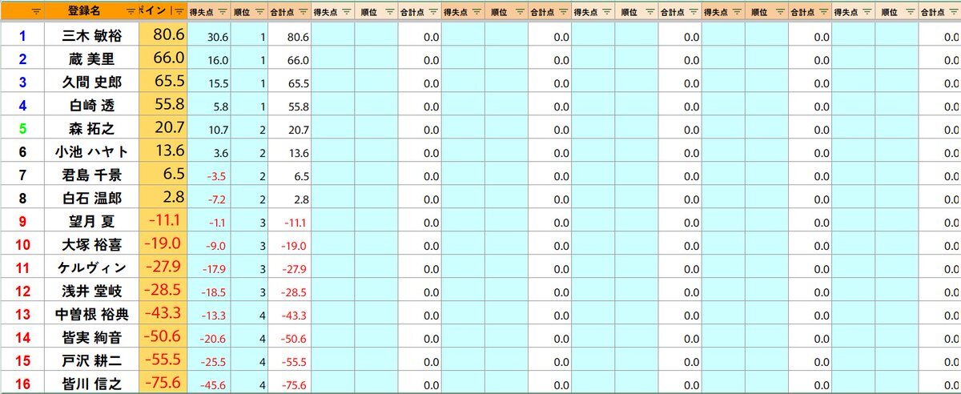Select player name 白崎 透

[91, 105]
